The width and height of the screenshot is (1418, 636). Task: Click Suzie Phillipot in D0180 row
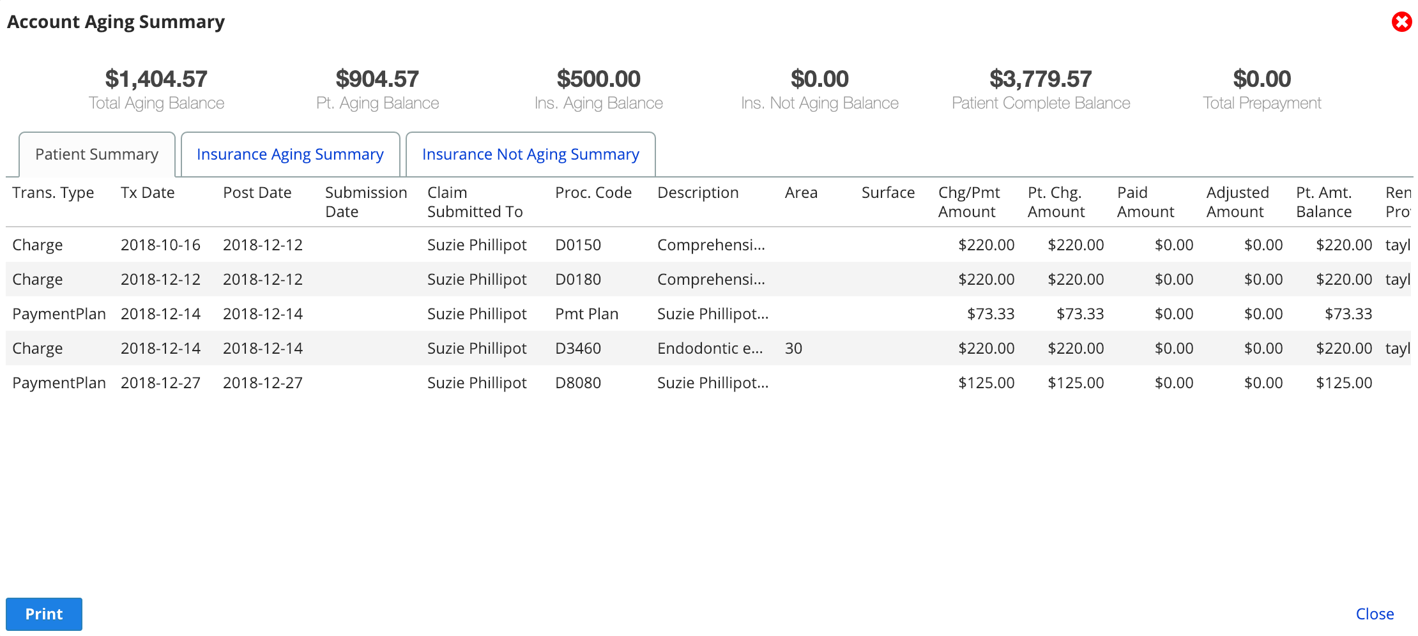click(x=476, y=280)
